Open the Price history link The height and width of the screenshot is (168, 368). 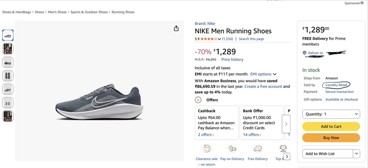coord(232,59)
